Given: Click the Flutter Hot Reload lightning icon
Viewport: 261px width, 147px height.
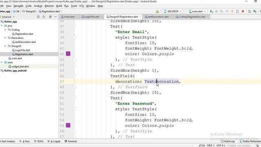Looking at the screenshot, I should pos(232,11).
